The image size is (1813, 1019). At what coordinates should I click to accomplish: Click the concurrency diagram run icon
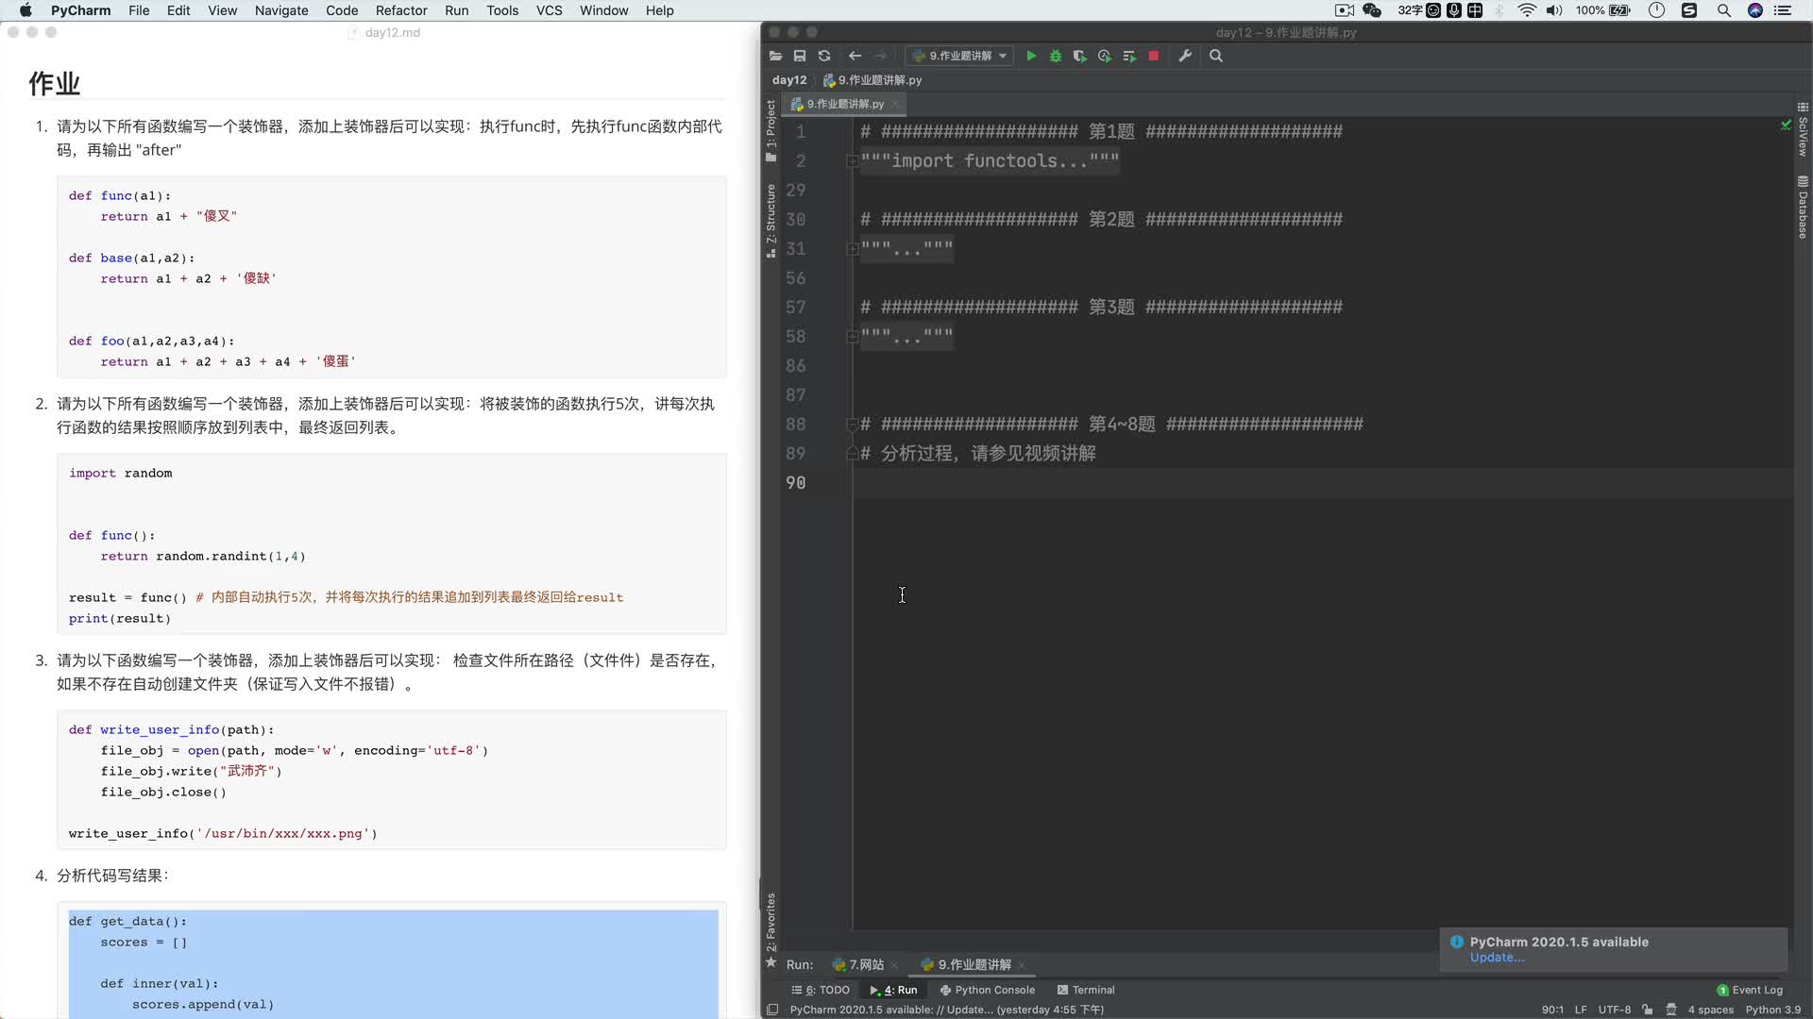1129,56
